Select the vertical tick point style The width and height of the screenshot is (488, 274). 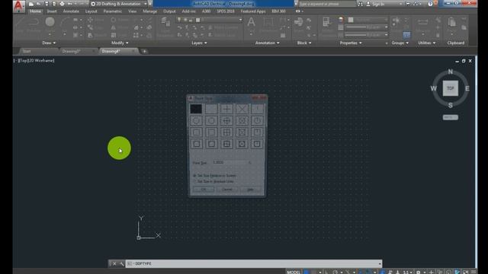(x=257, y=109)
